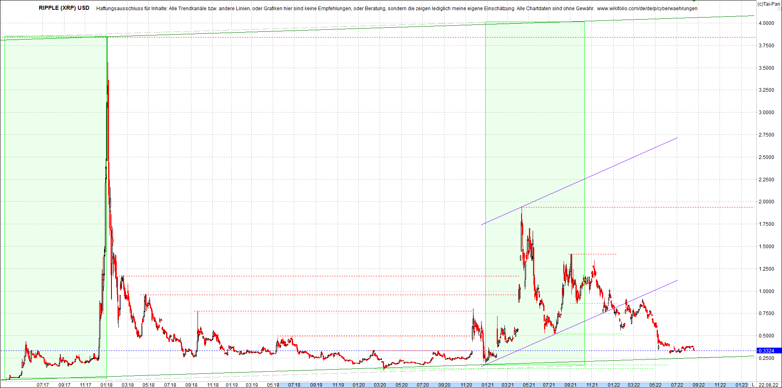The height and width of the screenshot is (388, 782).
Task: Click the 07 17 date axis label
Action: [x=42, y=385]
